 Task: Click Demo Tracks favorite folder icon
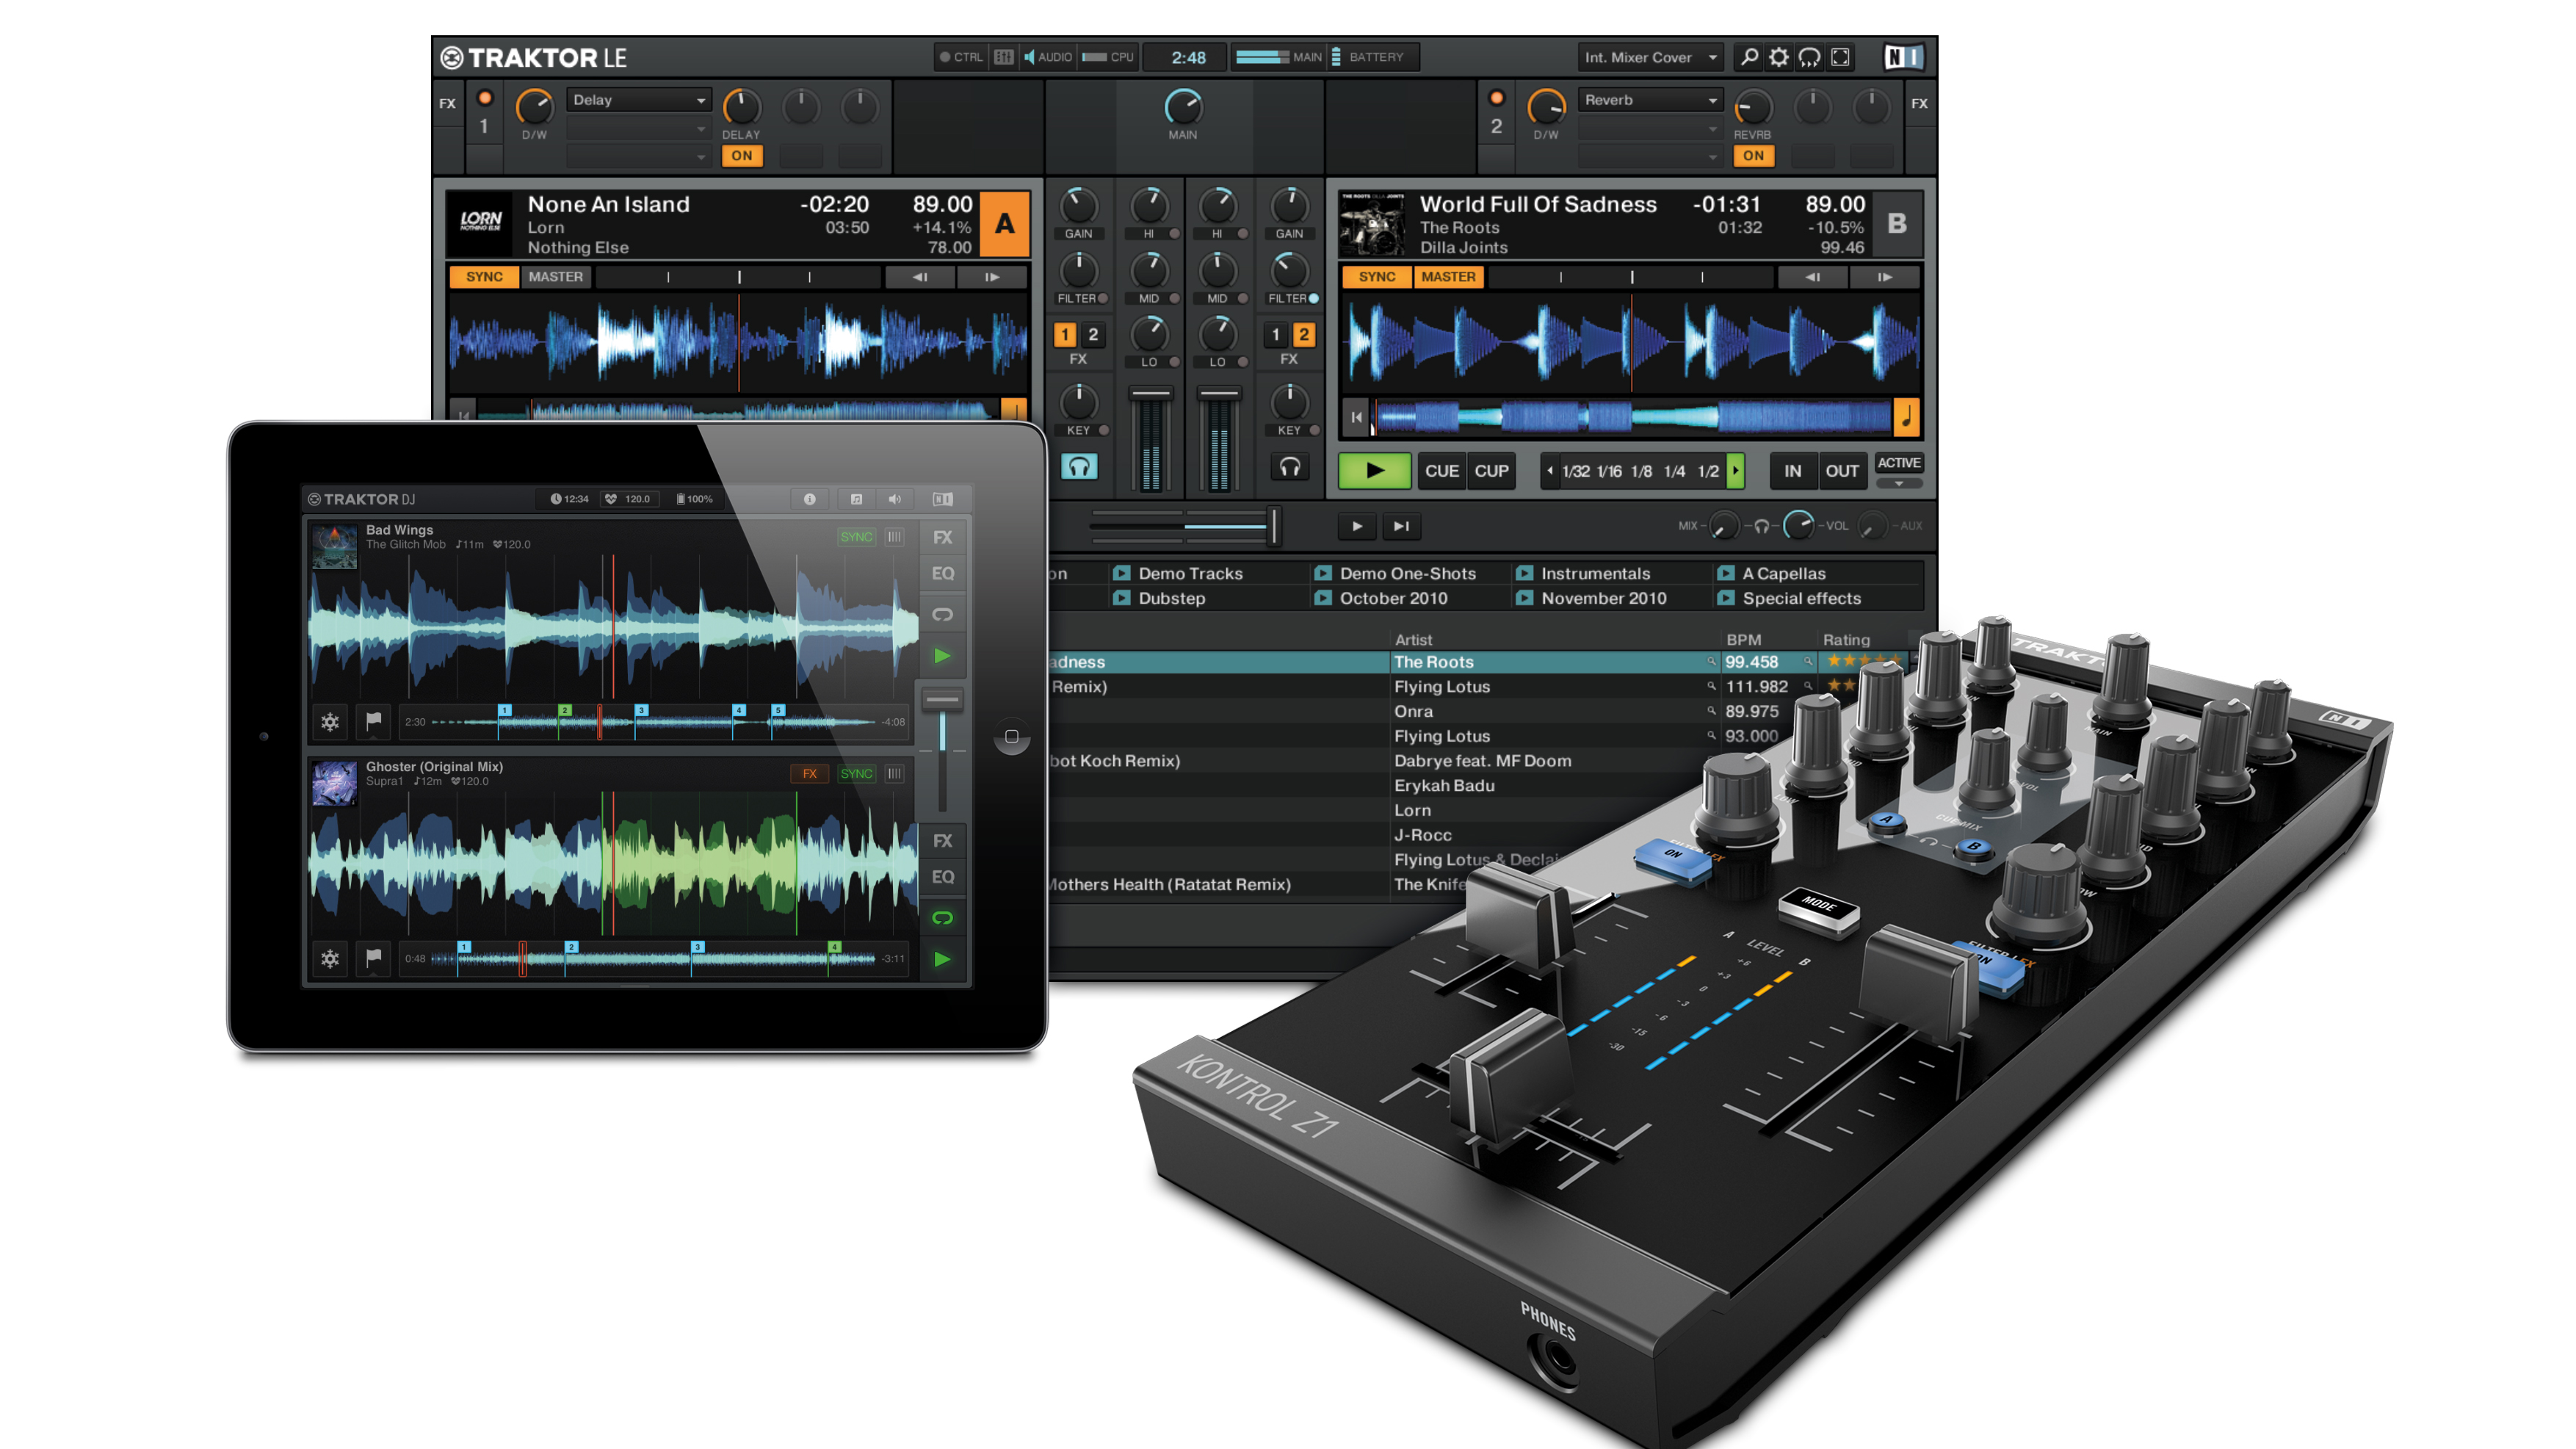pos(1122,573)
